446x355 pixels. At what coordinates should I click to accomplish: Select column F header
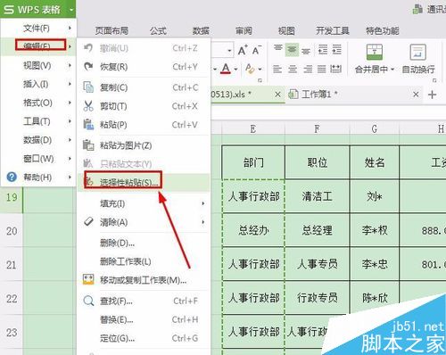(x=318, y=129)
